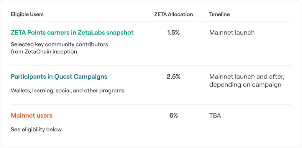
Task: Click the orange 'Mainnet users' heading
Action: tap(32, 116)
